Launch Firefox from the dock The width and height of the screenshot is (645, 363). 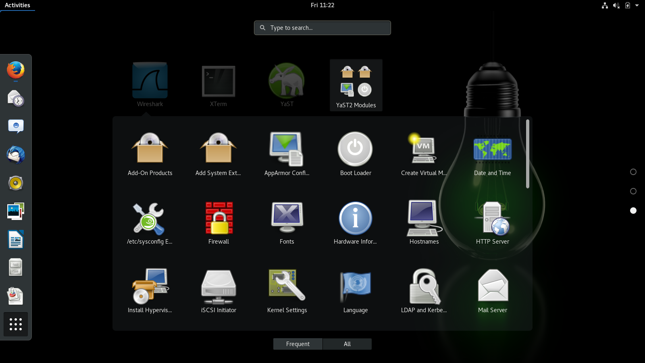pyautogui.click(x=16, y=71)
